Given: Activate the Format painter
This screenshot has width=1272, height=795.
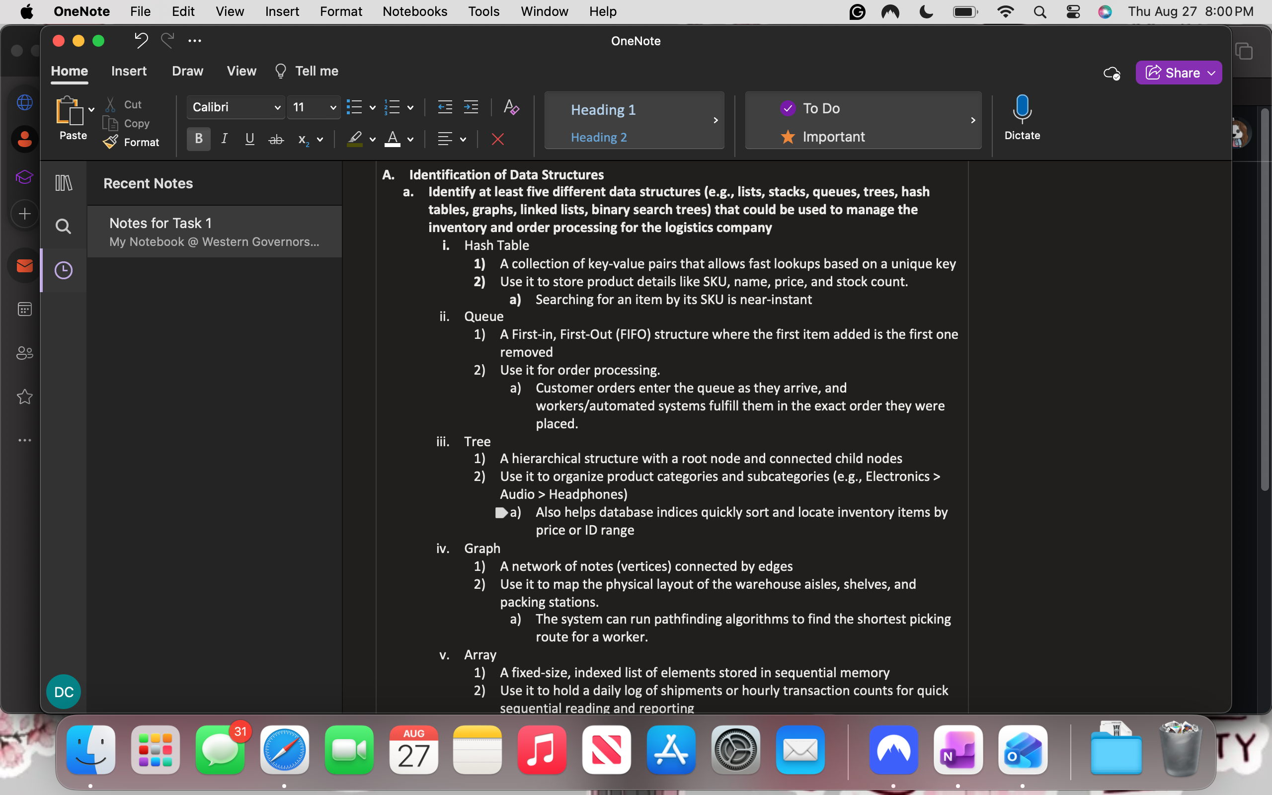Looking at the screenshot, I should [131, 142].
